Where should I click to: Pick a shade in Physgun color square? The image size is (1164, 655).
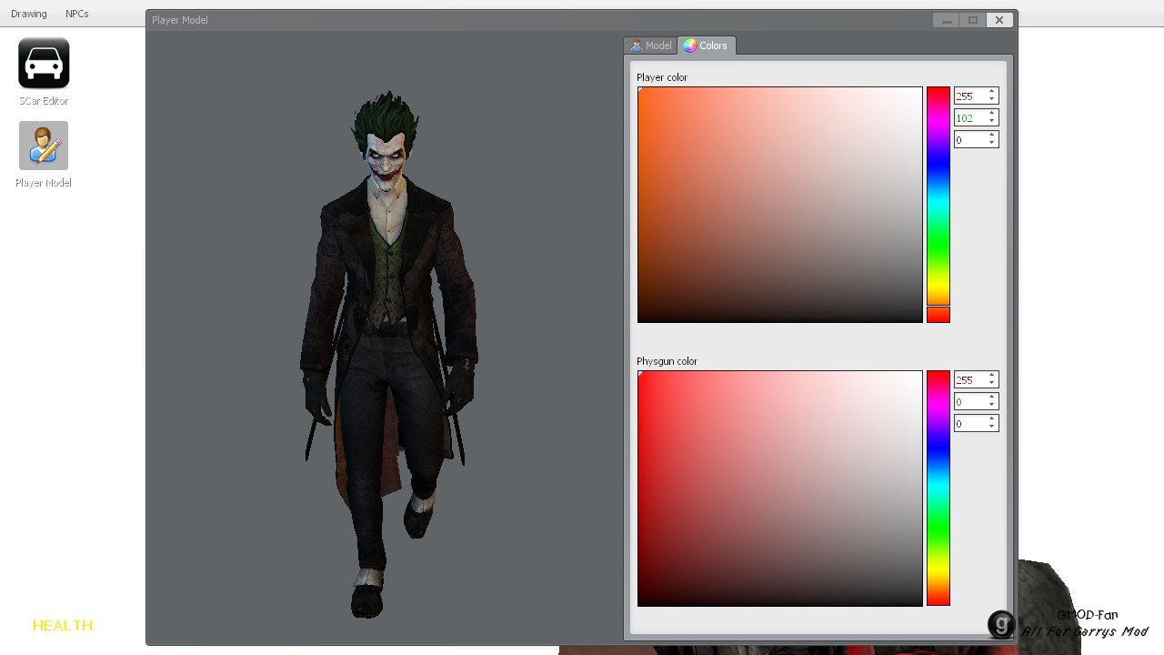pyautogui.click(x=779, y=489)
